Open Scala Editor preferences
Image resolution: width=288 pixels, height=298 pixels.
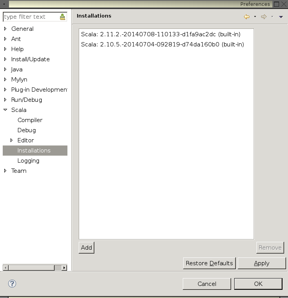26,140
